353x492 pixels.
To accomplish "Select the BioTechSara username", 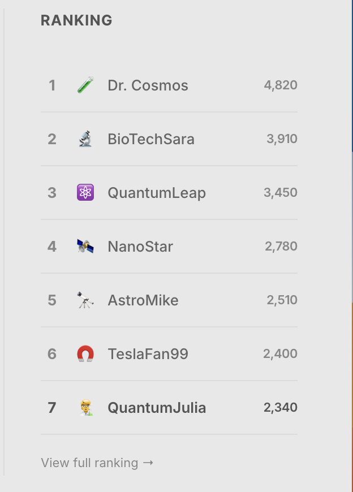I will (151, 139).
